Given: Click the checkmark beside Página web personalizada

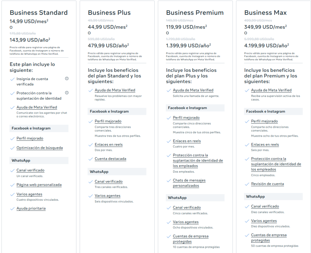Looking at the screenshot, I should [12, 185].
